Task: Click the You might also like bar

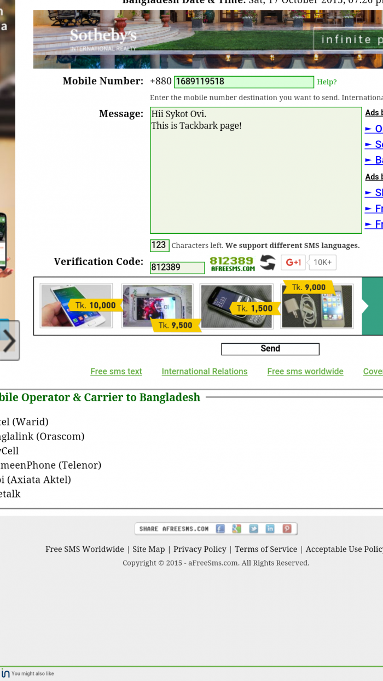Action: point(191,673)
